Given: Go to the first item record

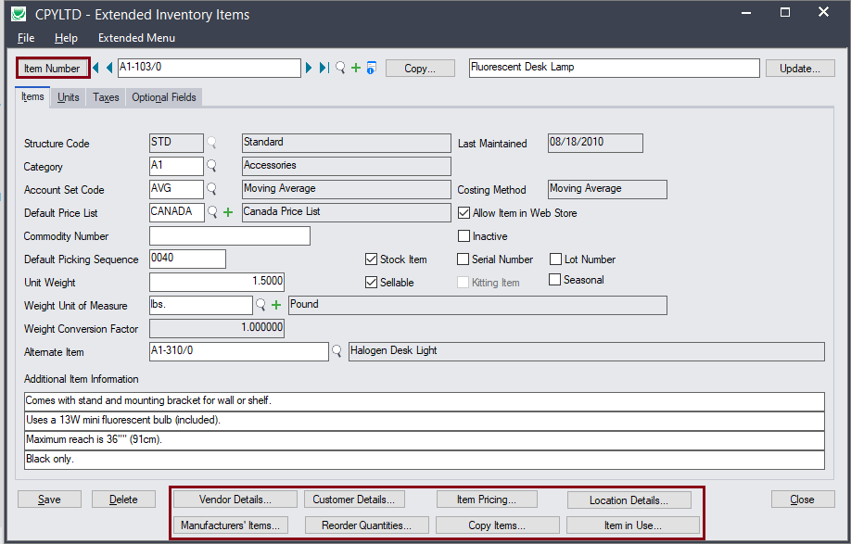Looking at the screenshot, I should coord(96,68).
